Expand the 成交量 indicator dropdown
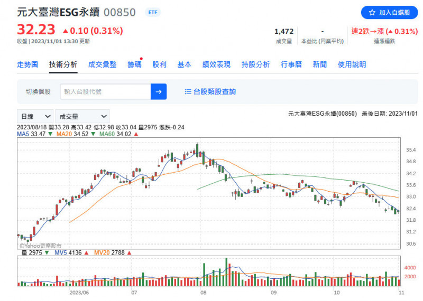Viewport: 423px width, 301px height. (82, 116)
